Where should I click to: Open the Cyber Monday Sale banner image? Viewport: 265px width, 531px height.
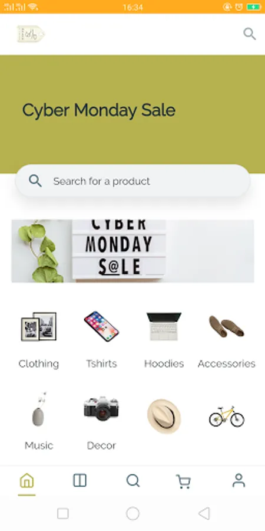pyautogui.click(x=133, y=251)
